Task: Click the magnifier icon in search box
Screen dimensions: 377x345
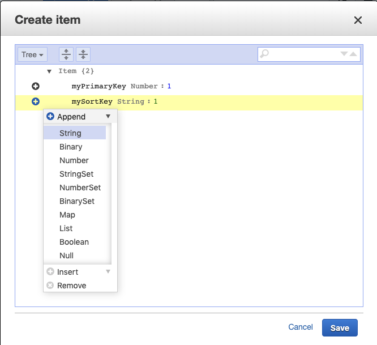Action: click(x=264, y=54)
